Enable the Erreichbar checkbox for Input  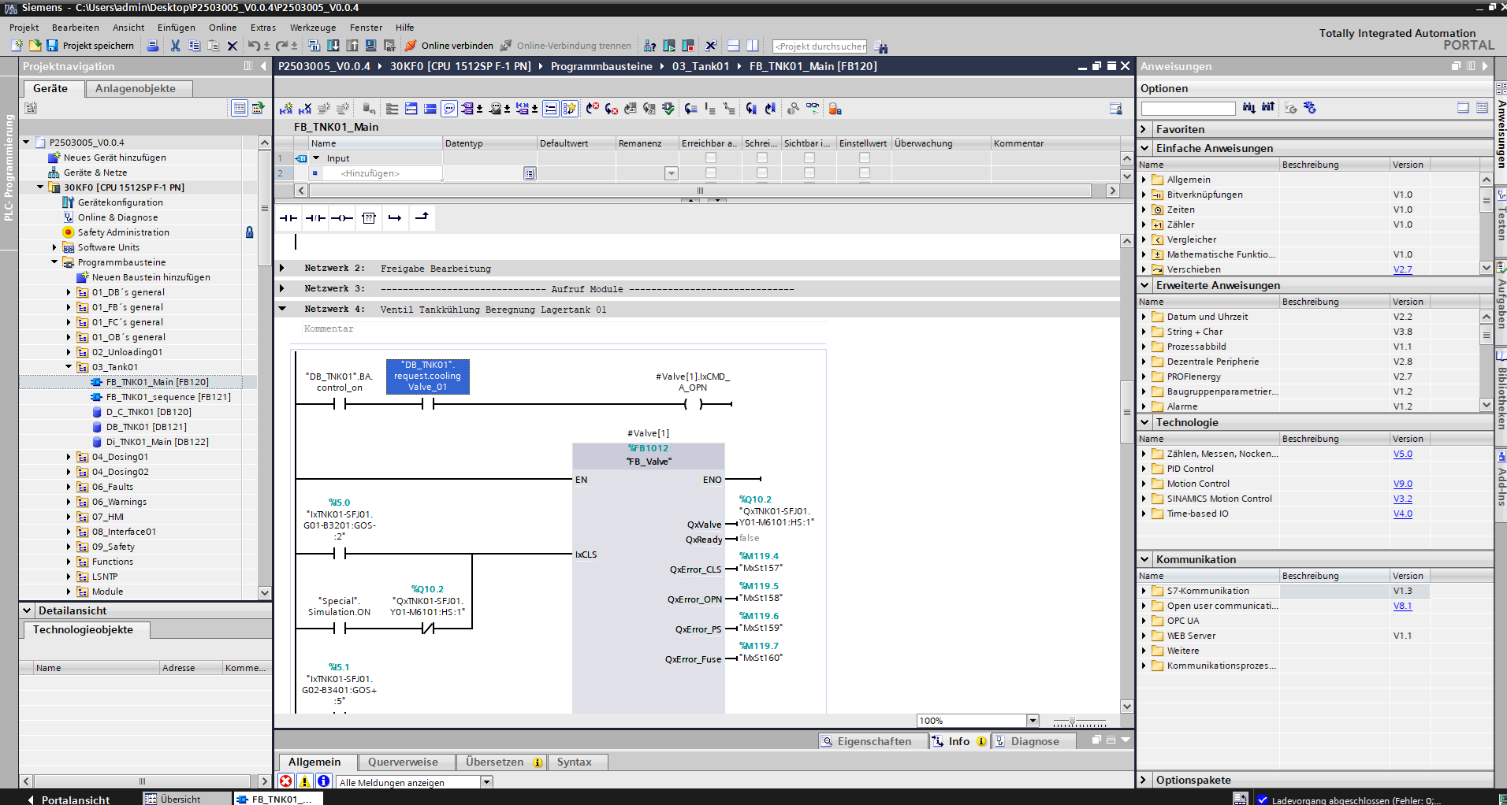tap(712, 158)
